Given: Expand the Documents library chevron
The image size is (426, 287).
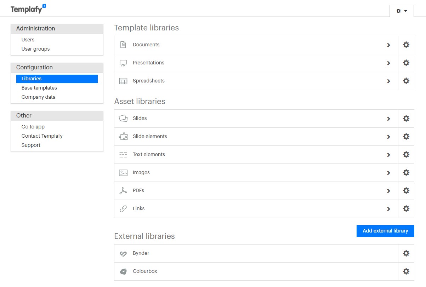Looking at the screenshot, I should point(388,45).
